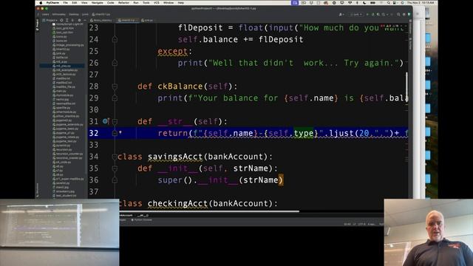Click the presenter webcam thumbnail
This screenshot has width=473, height=266.
pos(429,232)
